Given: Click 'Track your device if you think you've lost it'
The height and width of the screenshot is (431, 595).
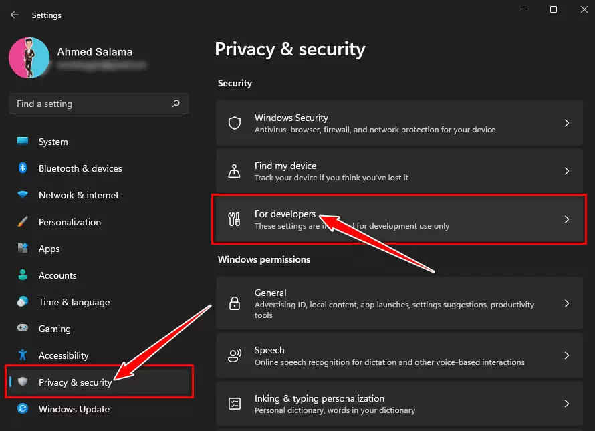Looking at the screenshot, I should [332, 178].
